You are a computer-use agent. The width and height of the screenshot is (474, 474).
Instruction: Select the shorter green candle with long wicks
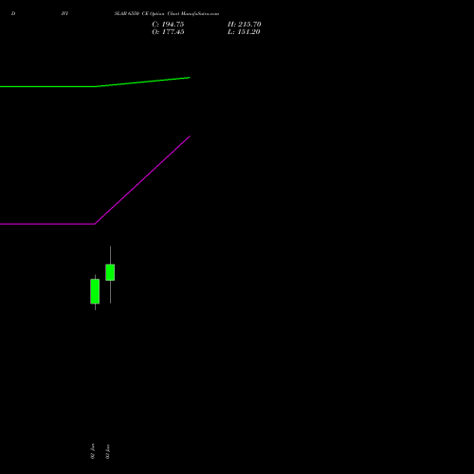click(110, 272)
